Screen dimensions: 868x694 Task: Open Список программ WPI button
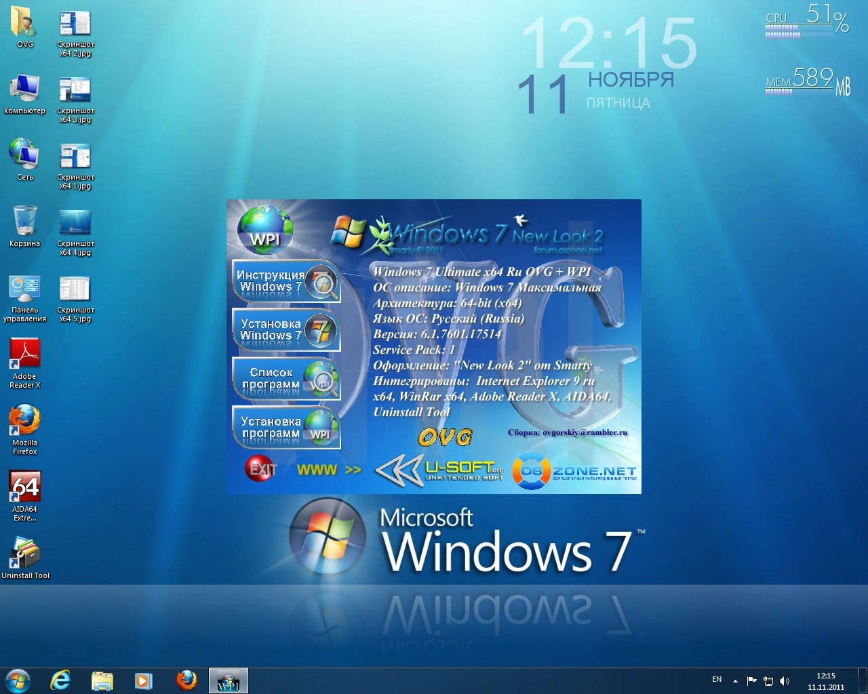(286, 379)
